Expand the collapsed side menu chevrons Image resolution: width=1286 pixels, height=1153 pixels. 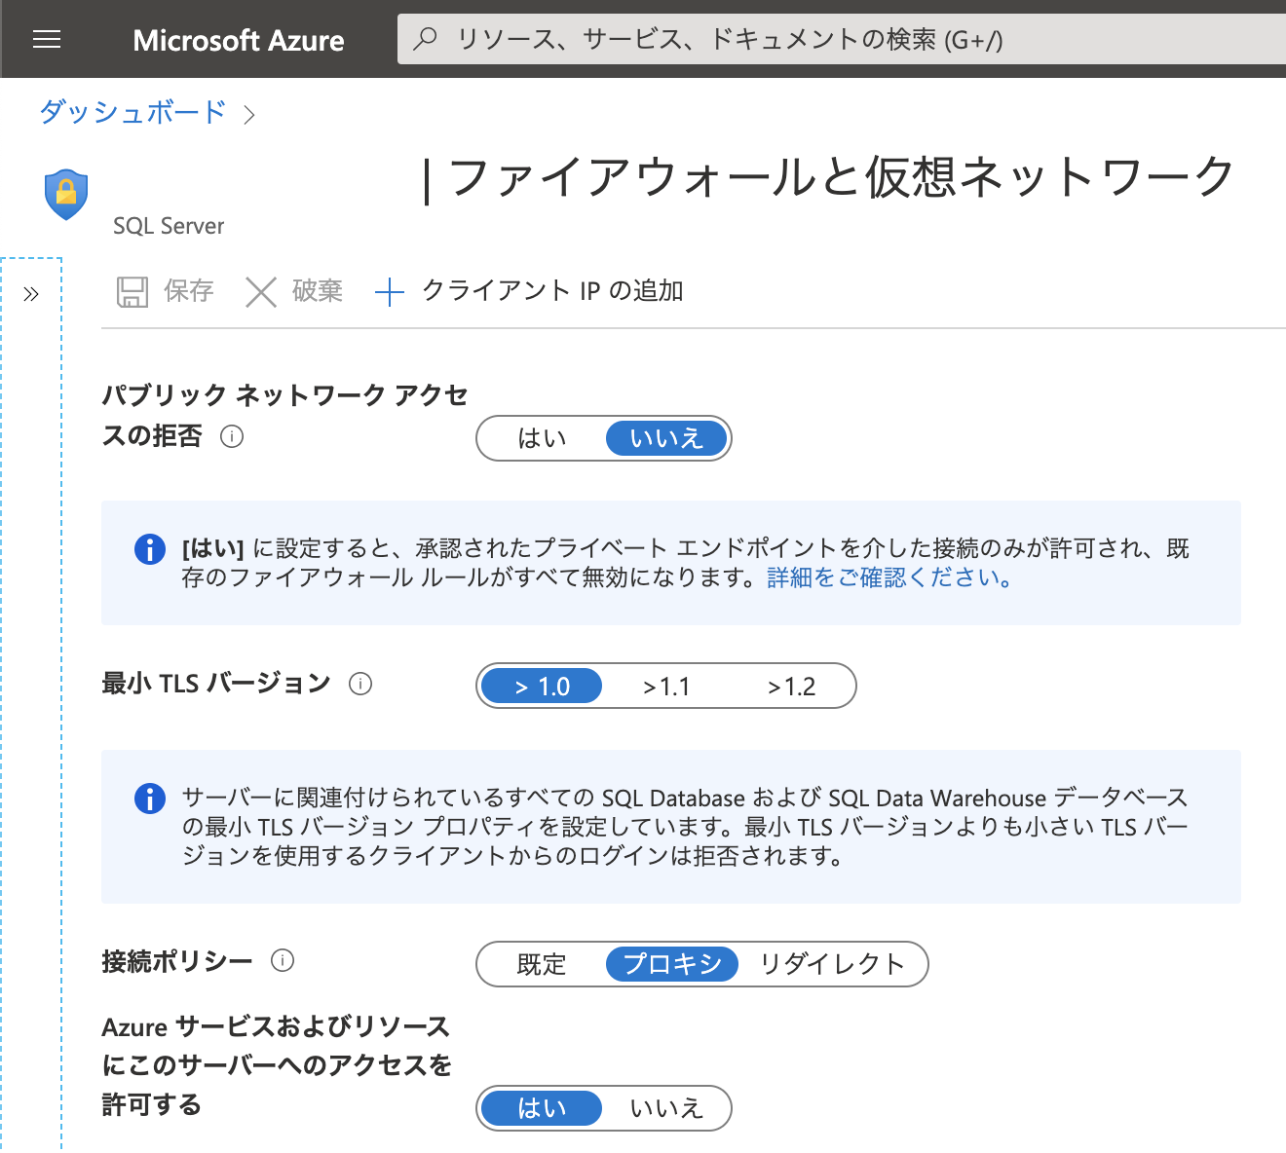click(31, 294)
